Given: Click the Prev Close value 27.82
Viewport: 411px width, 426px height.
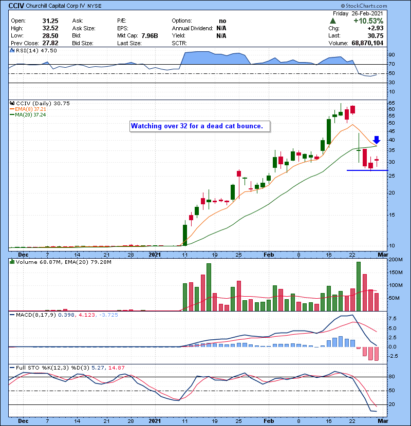Looking at the screenshot, I should [x=50, y=43].
